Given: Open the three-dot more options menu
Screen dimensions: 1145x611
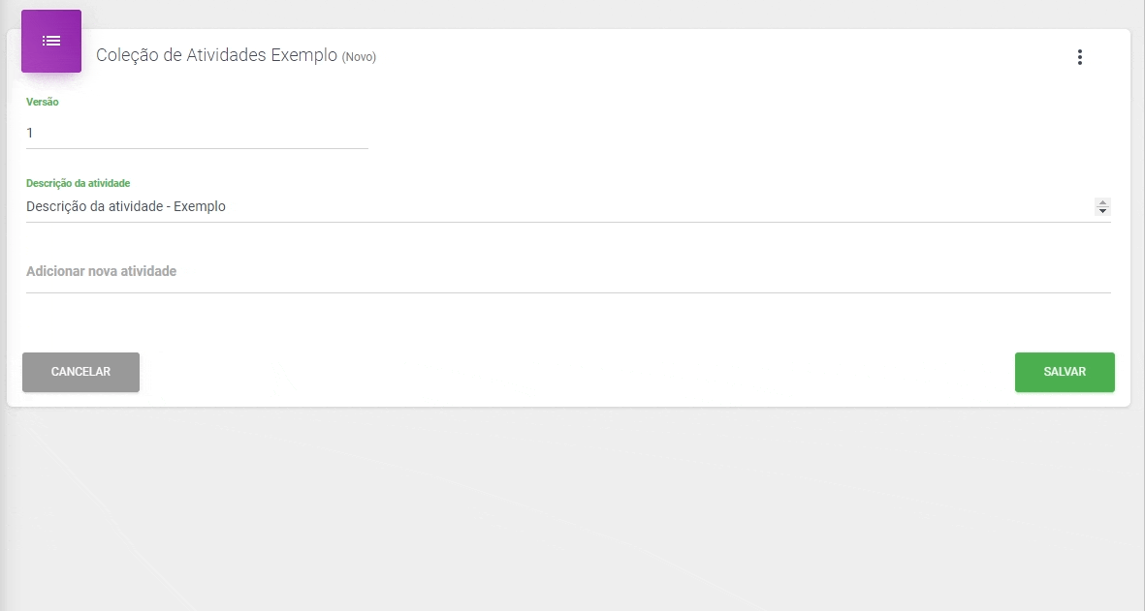Looking at the screenshot, I should pos(1079,57).
